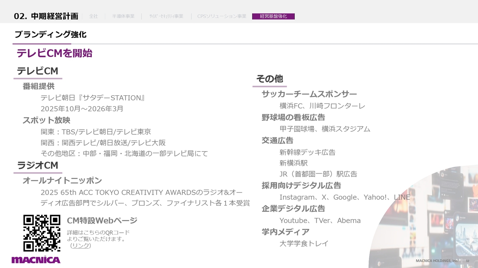478x268 pixels.
Task: Click the CM特設Webページ label
Action: pyautogui.click(x=102, y=221)
